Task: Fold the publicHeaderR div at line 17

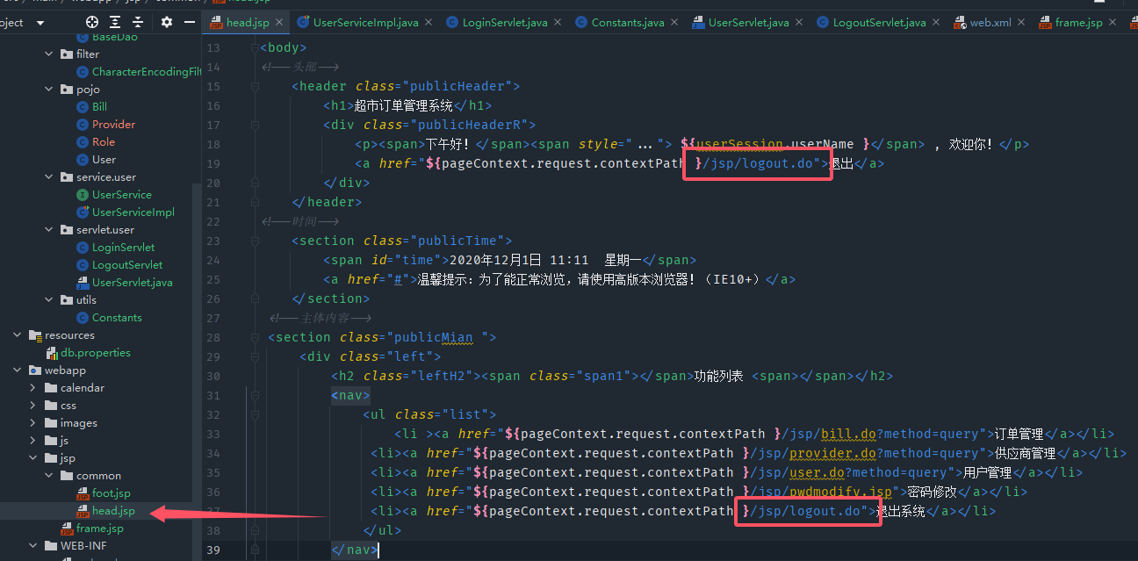Action: point(255,125)
